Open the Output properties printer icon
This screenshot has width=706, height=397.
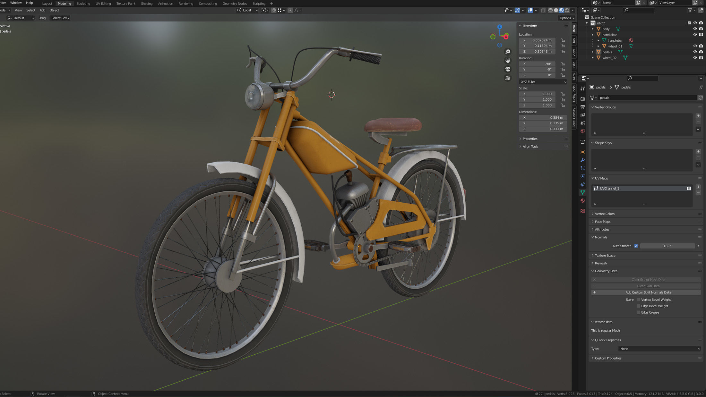(582, 107)
